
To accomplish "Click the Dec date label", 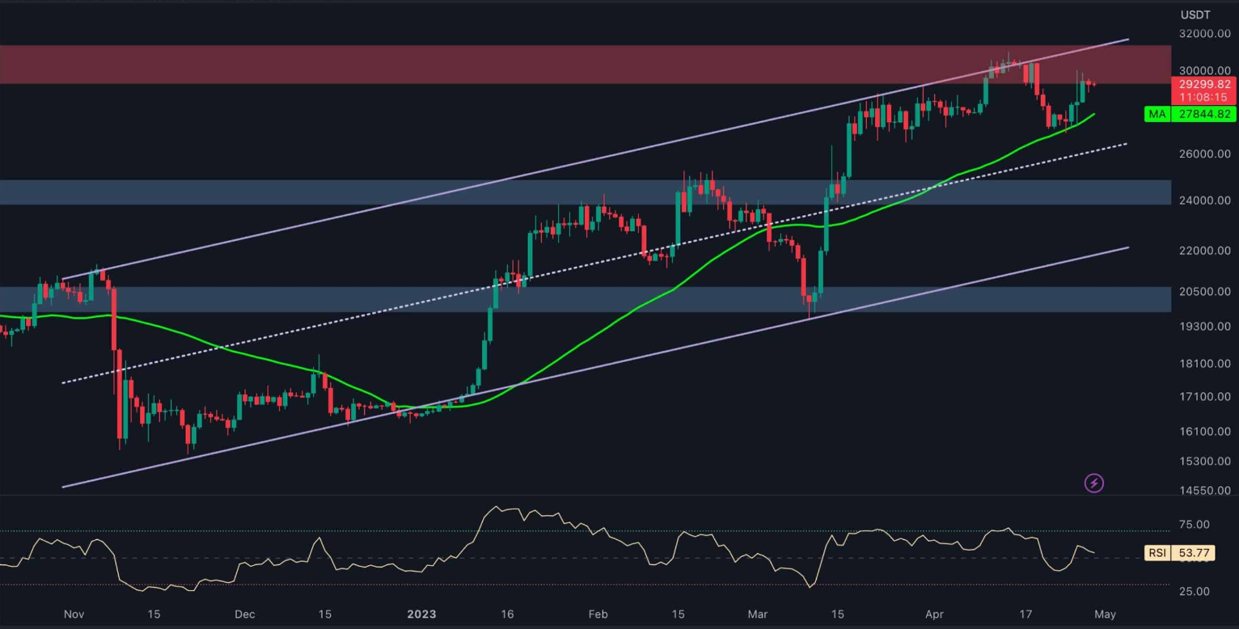I will [245, 614].
